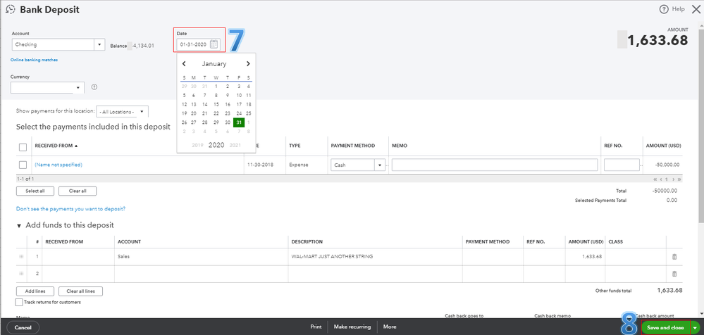Click the 1,633.68 amount cell in line 1
The image size is (704, 335).
586,257
